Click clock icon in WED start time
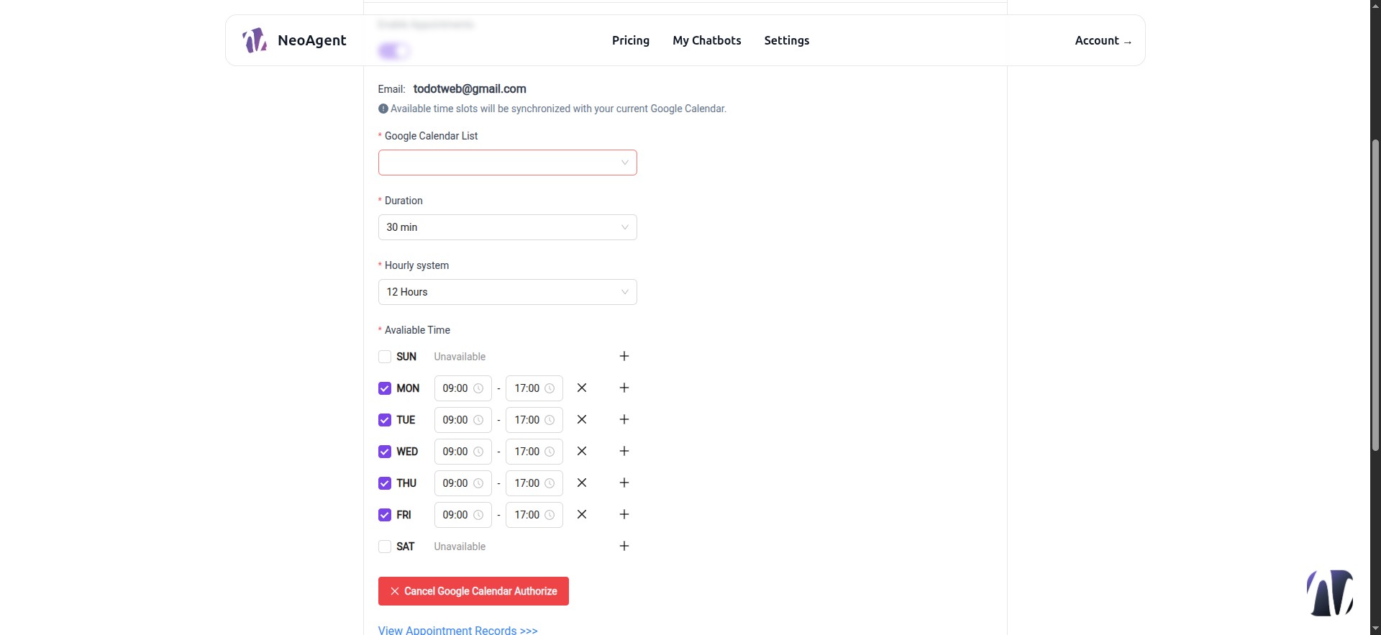 (x=478, y=452)
